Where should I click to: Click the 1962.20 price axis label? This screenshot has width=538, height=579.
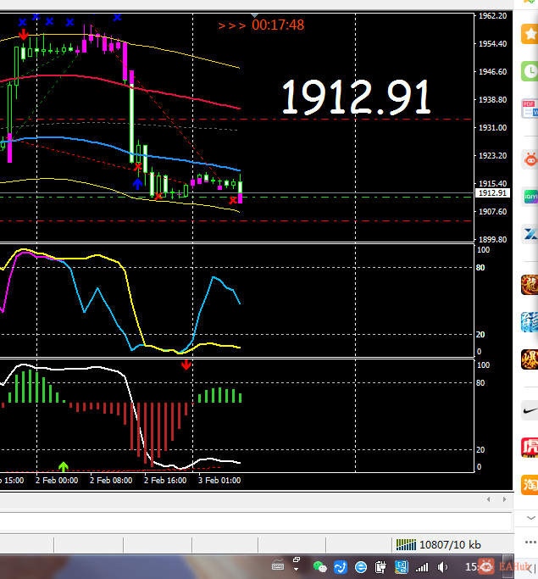click(492, 15)
